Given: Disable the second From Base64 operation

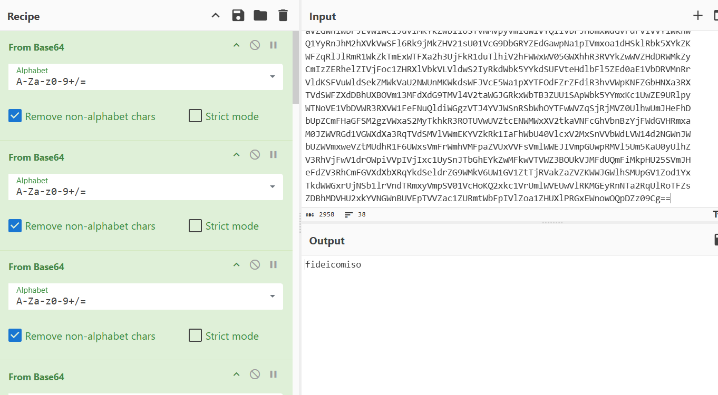Looking at the screenshot, I should tap(255, 155).
